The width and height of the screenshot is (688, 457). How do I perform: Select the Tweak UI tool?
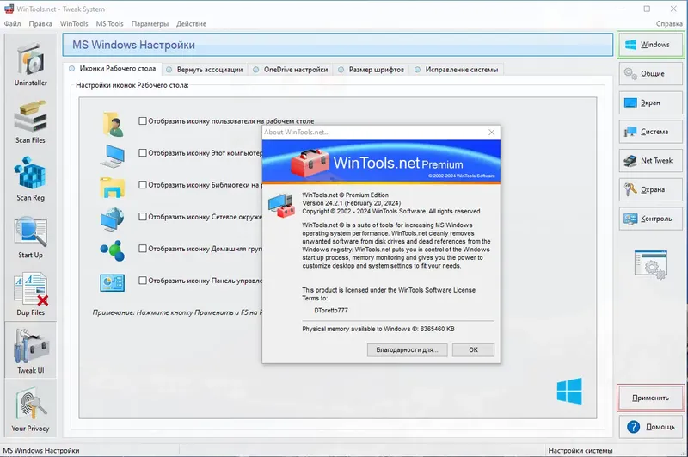coord(30,350)
